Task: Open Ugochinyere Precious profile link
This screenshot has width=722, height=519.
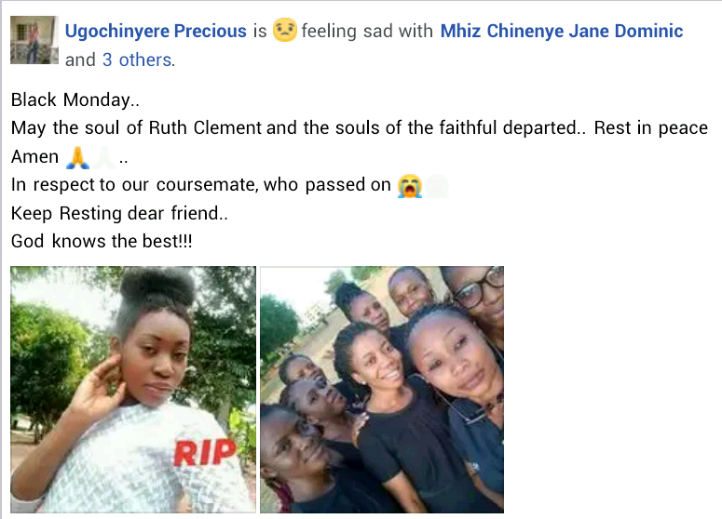Action: pyautogui.click(x=156, y=31)
